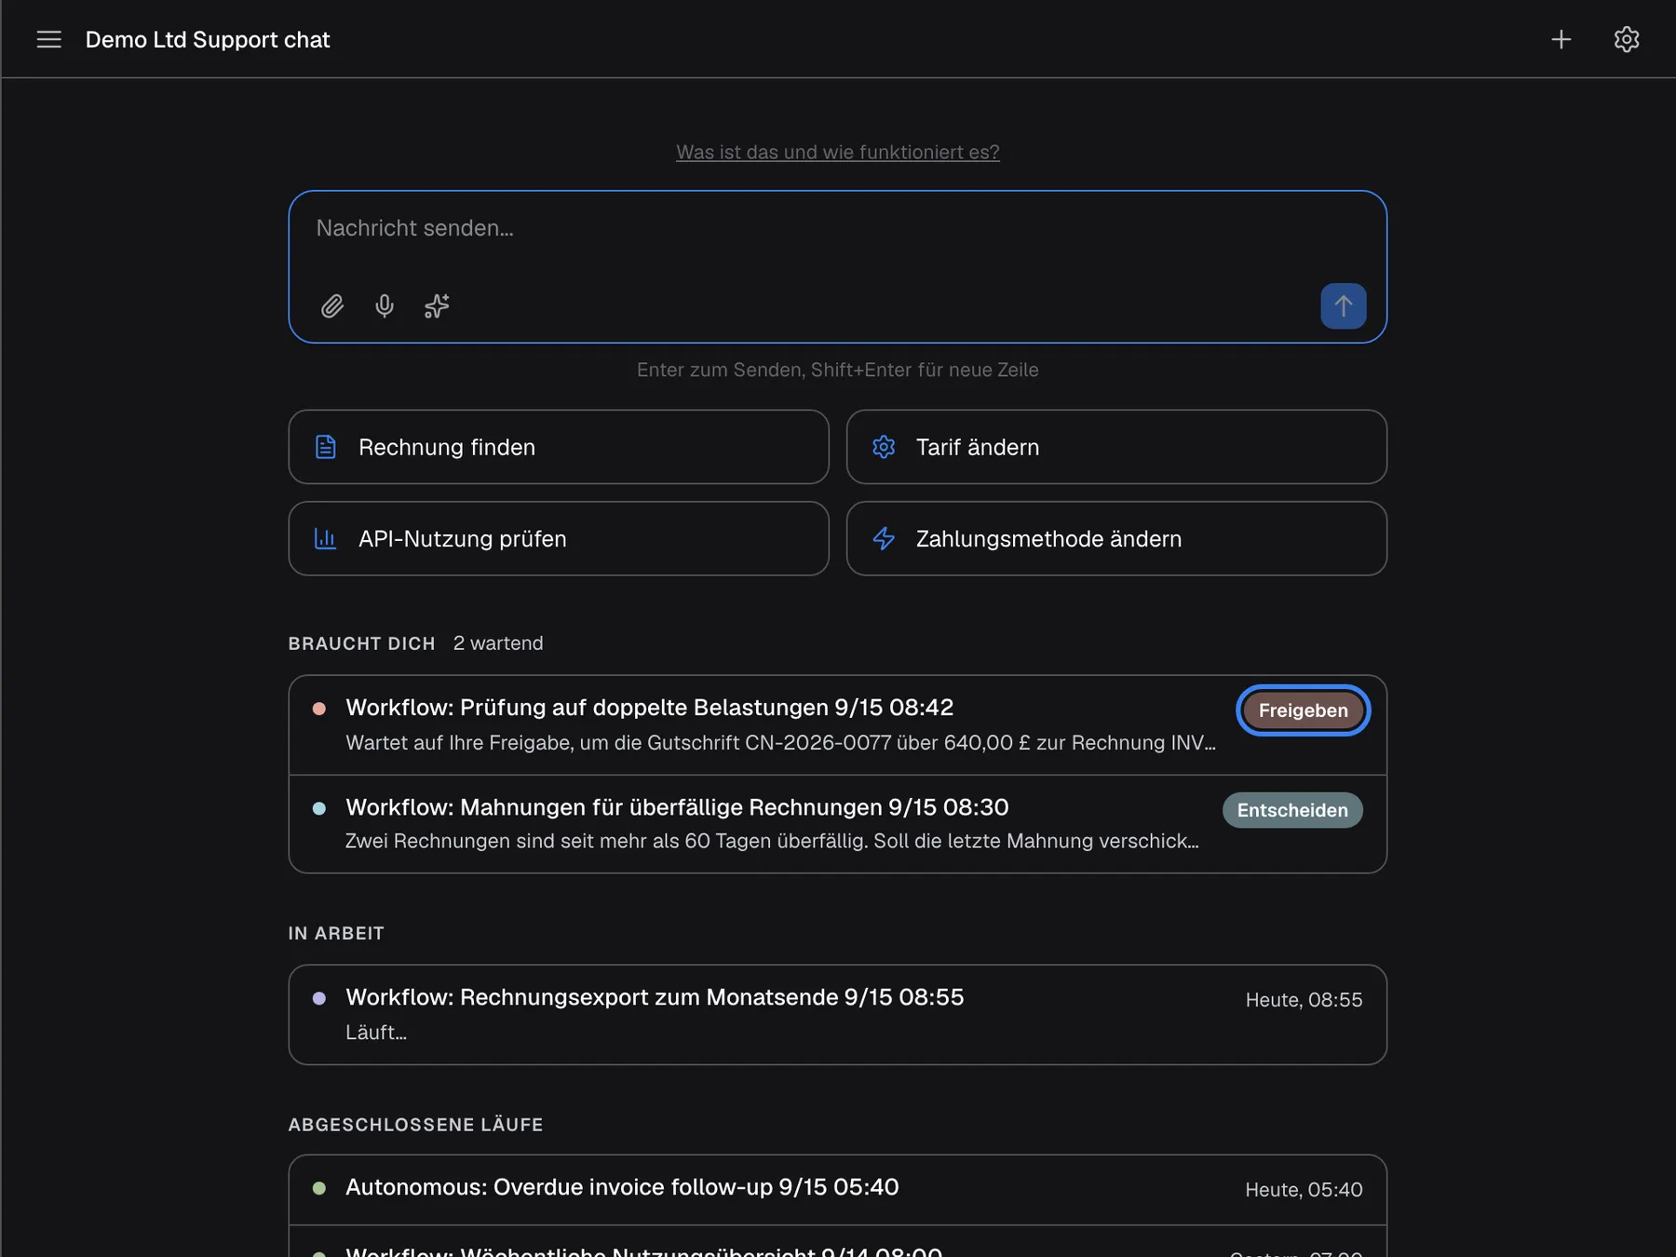Click green dot of Overdue invoice follow-up

click(x=319, y=1188)
